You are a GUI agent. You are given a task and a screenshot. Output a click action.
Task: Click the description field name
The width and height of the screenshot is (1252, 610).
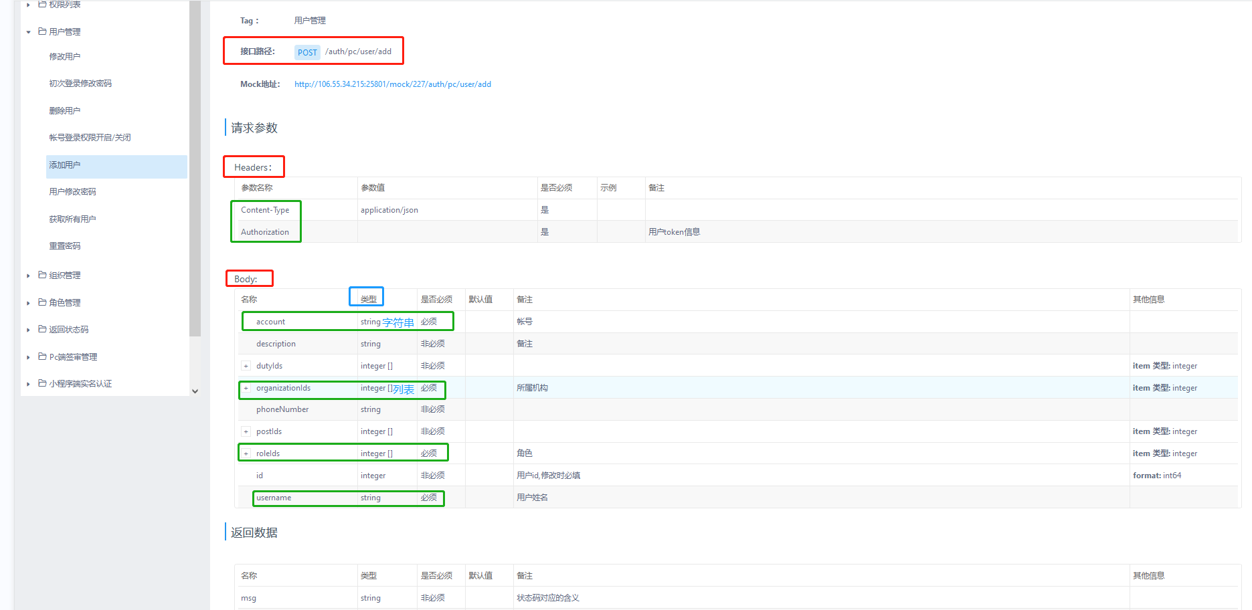(x=276, y=344)
